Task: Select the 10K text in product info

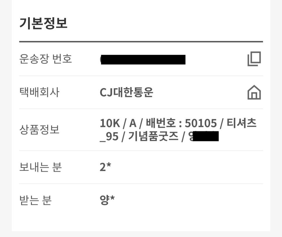Action: click(x=110, y=123)
